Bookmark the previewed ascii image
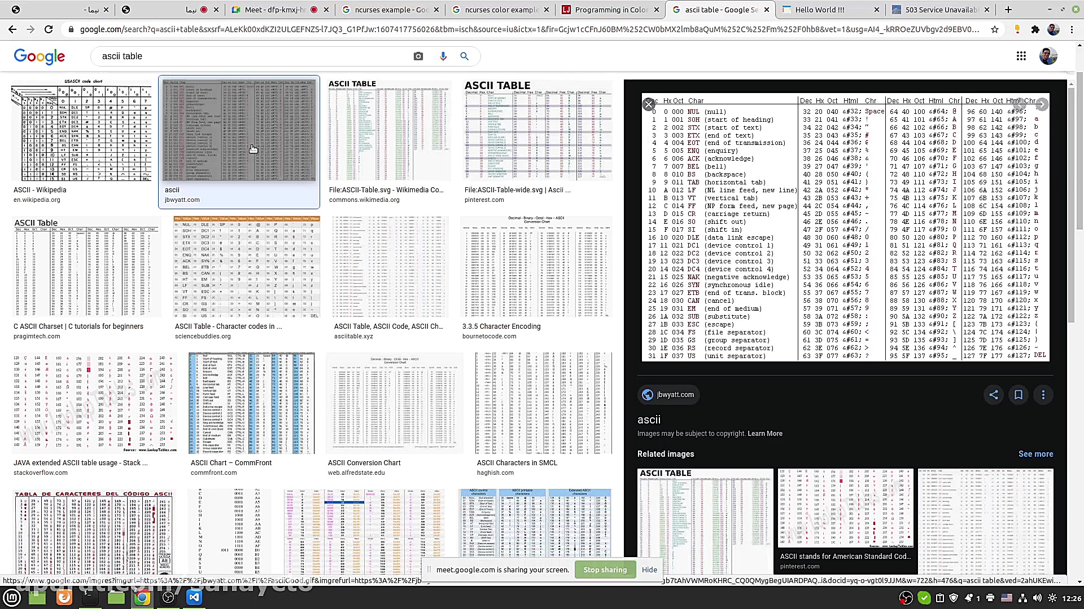Viewport: 1084px width, 609px height. click(x=1019, y=395)
